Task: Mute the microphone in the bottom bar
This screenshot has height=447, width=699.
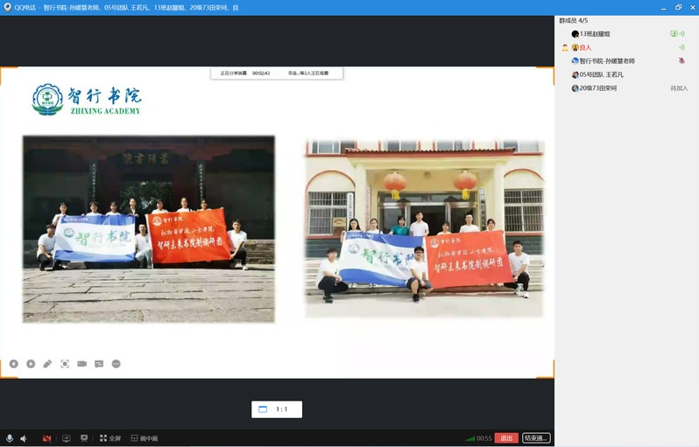Action: coord(10,438)
